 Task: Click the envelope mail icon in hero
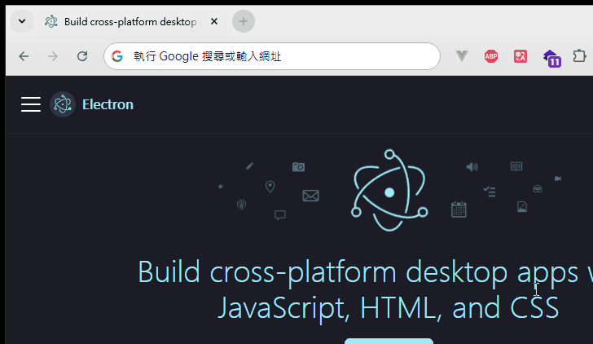[x=310, y=196]
